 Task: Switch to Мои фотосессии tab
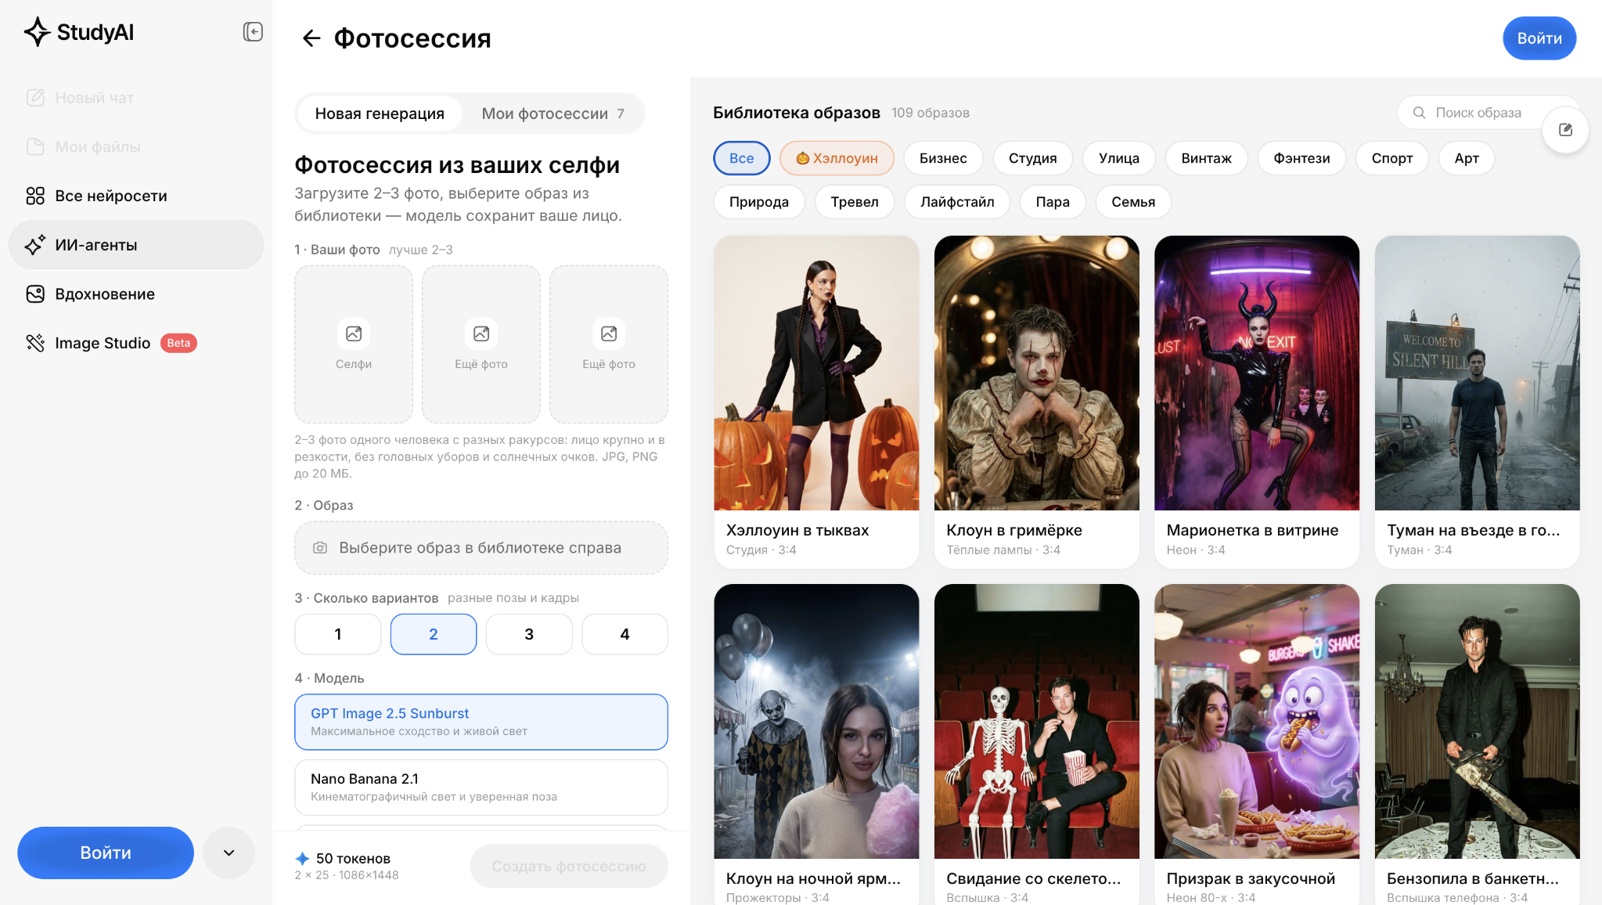pos(553,114)
